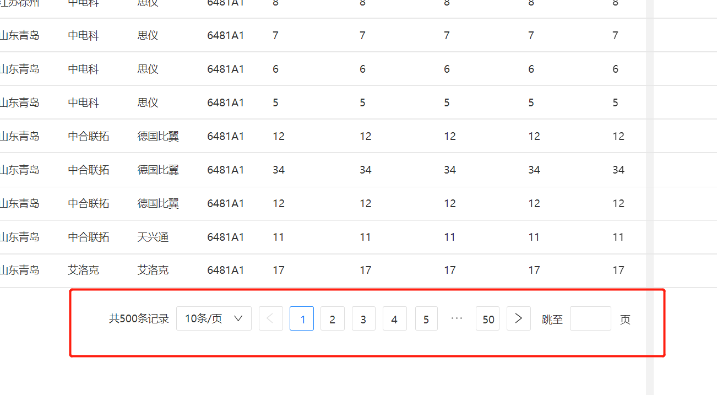
Task: Click 6481A1 cell in value 7 row
Action: (226, 35)
